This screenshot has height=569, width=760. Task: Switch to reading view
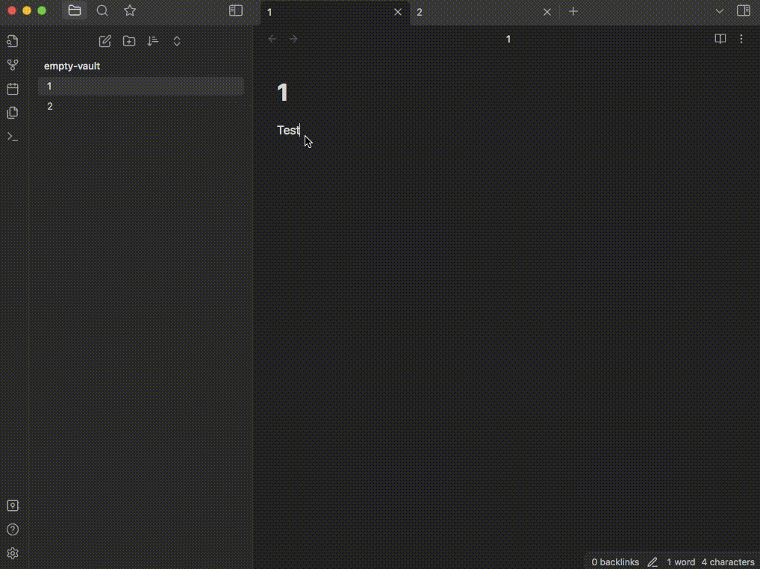coord(720,39)
